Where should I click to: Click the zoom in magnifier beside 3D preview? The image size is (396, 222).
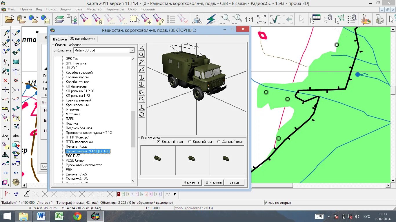pyautogui.click(x=141, y=55)
